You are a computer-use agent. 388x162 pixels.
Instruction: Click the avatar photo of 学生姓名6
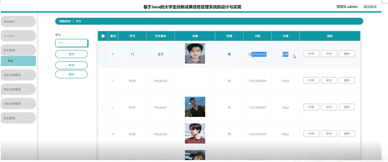pos(195,133)
